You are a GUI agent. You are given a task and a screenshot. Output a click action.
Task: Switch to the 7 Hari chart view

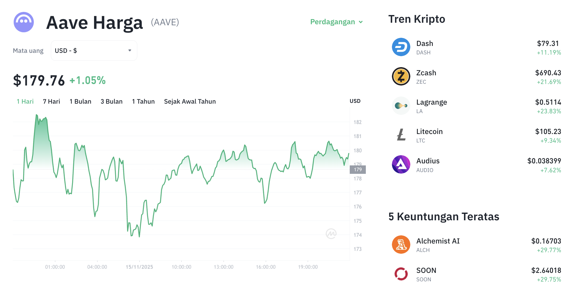point(51,101)
